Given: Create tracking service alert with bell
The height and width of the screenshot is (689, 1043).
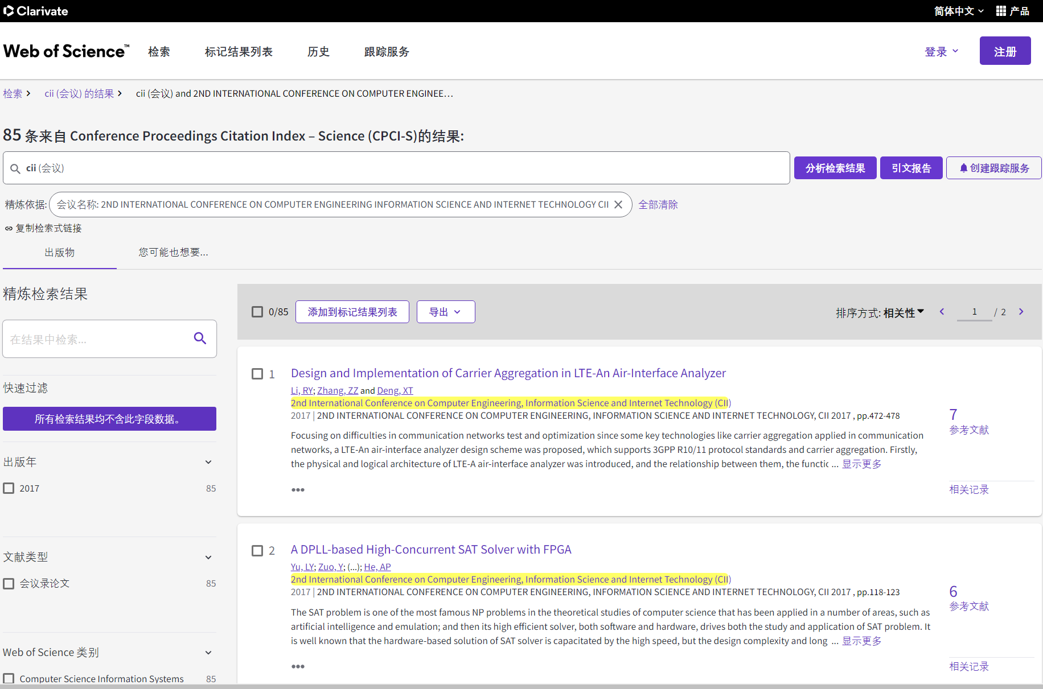Looking at the screenshot, I should [x=993, y=168].
